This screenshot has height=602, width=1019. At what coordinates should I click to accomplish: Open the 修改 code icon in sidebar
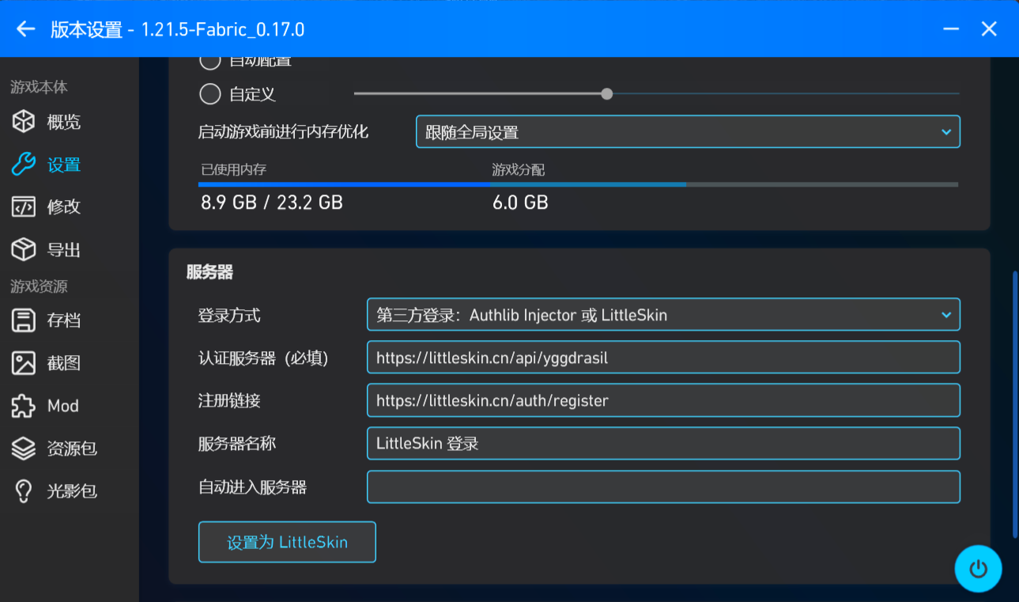[23, 206]
